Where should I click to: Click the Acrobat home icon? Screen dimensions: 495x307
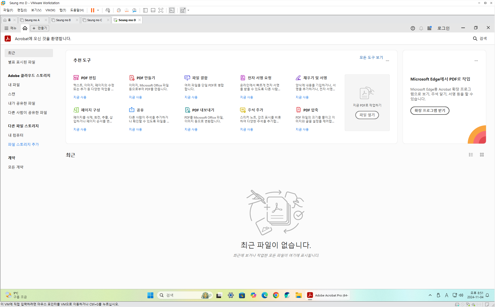pos(25,28)
